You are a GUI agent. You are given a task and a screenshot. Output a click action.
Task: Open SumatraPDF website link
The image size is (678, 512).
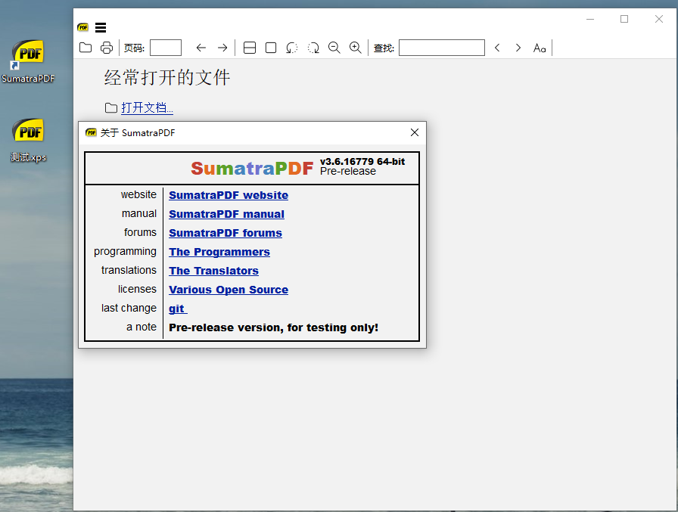[x=229, y=195]
